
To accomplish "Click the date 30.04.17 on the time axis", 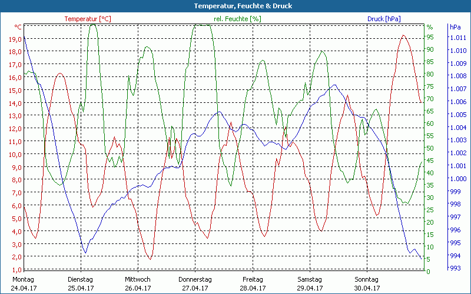I will pos(366,288).
